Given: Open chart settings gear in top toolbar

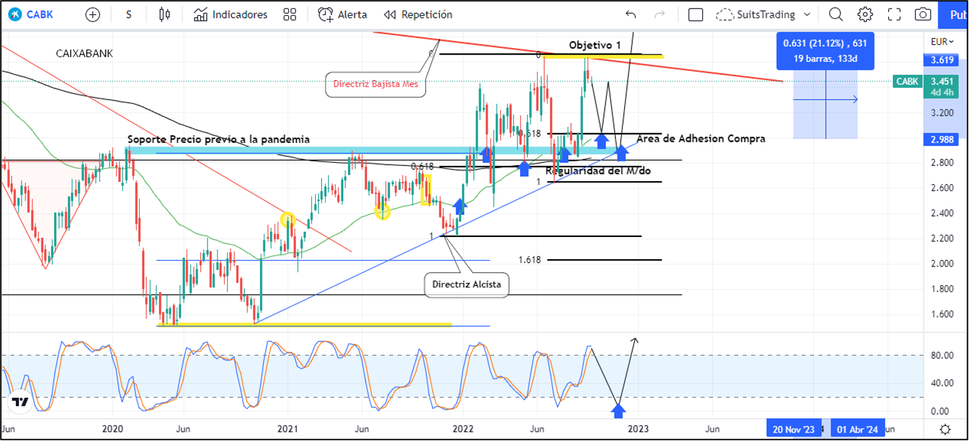Looking at the screenshot, I should 865,14.
